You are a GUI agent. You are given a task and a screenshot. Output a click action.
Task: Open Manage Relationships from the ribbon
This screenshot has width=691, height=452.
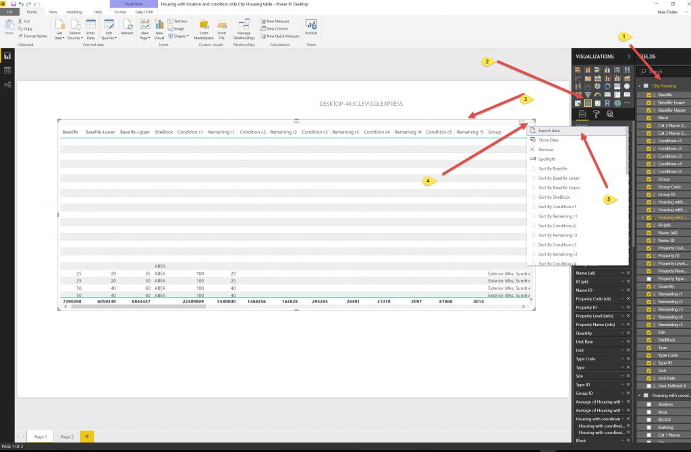coord(244,28)
